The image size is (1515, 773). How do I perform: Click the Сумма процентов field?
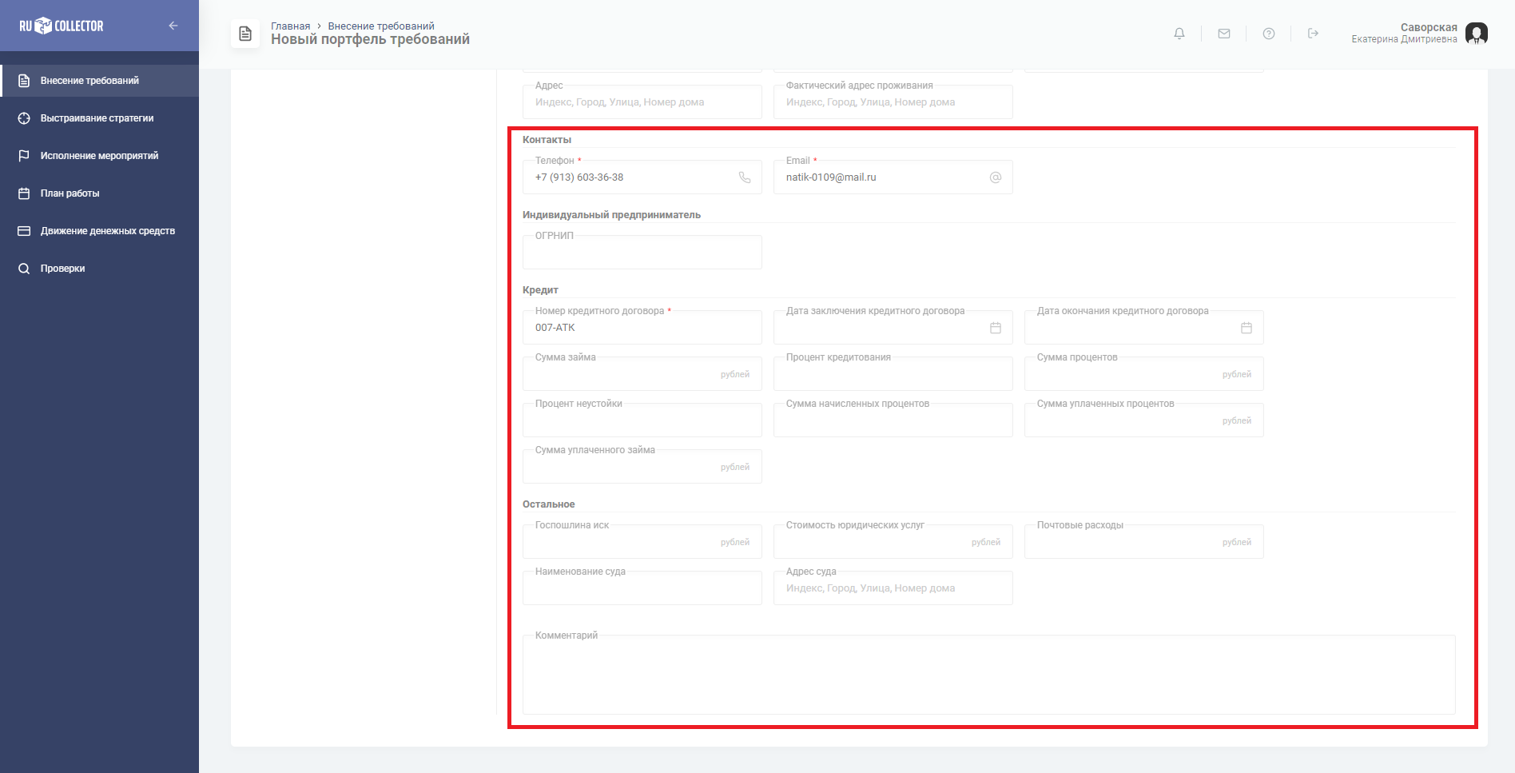[x=1144, y=373]
